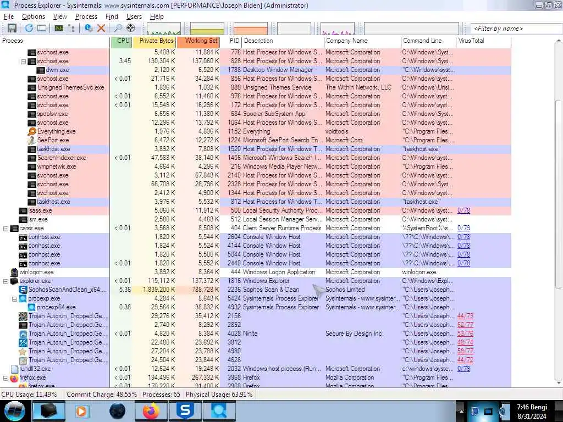Open VirusTotal result 44/72 link
This screenshot has height=422, width=563.
pos(465,360)
